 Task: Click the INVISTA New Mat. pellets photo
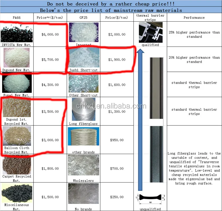[17, 33]
